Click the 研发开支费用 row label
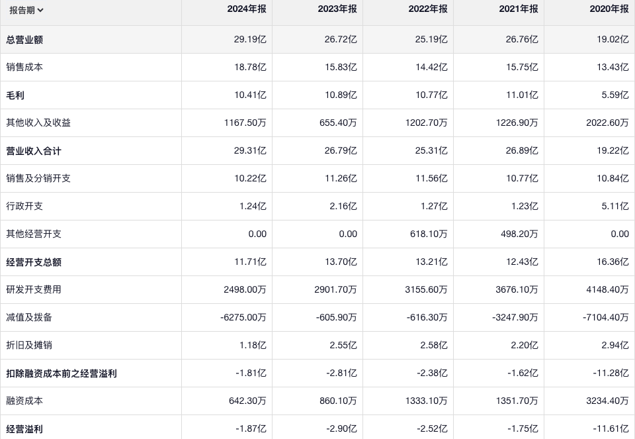The height and width of the screenshot is (439, 635). [34, 290]
